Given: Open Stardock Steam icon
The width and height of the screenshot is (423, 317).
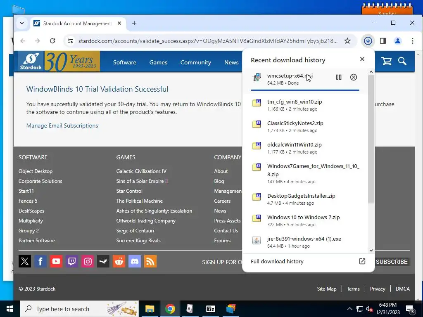Looking at the screenshot, I should 103,261.
